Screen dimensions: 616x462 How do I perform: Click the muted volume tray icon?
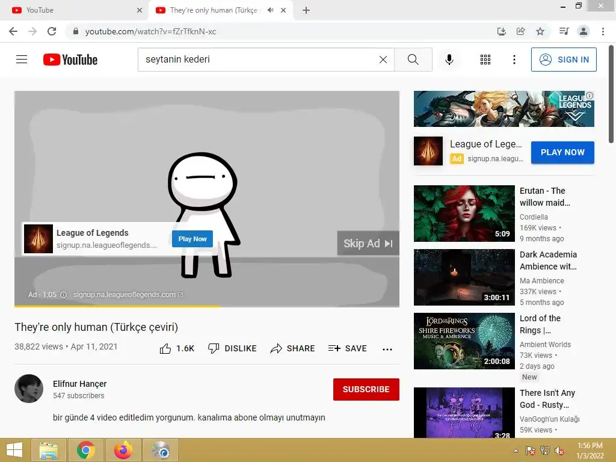pyautogui.click(x=559, y=451)
